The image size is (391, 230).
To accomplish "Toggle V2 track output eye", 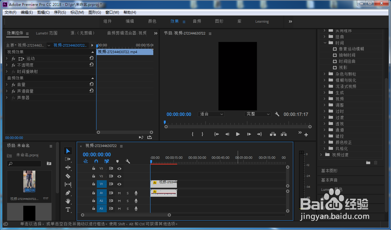I will tap(119, 176).
